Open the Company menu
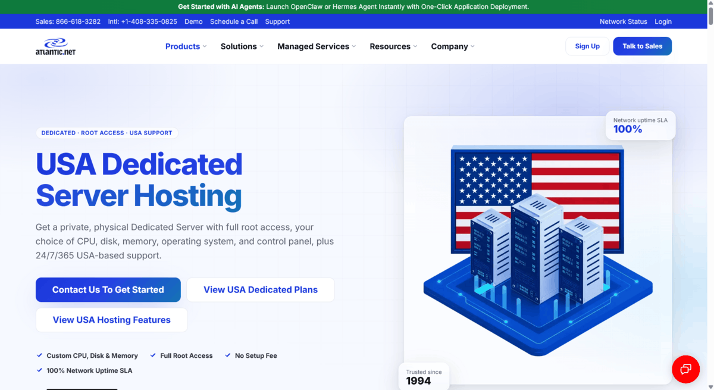This screenshot has height=390, width=714. pos(449,46)
